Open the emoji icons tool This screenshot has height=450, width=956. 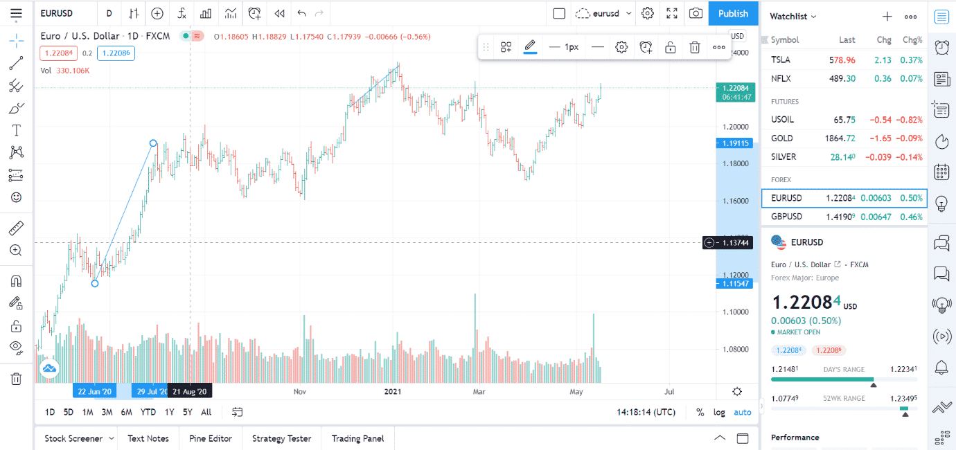(17, 197)
